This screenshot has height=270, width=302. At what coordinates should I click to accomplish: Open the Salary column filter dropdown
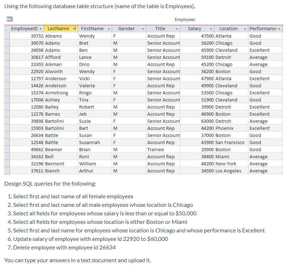[x=210, y=28]
